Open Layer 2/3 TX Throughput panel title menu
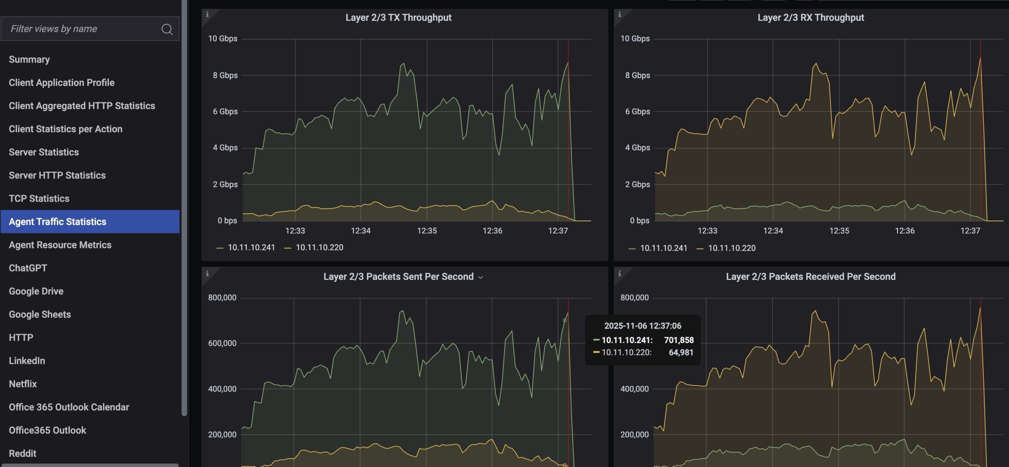The height and width of the screenshot is (467, 1009). (398, 18)
